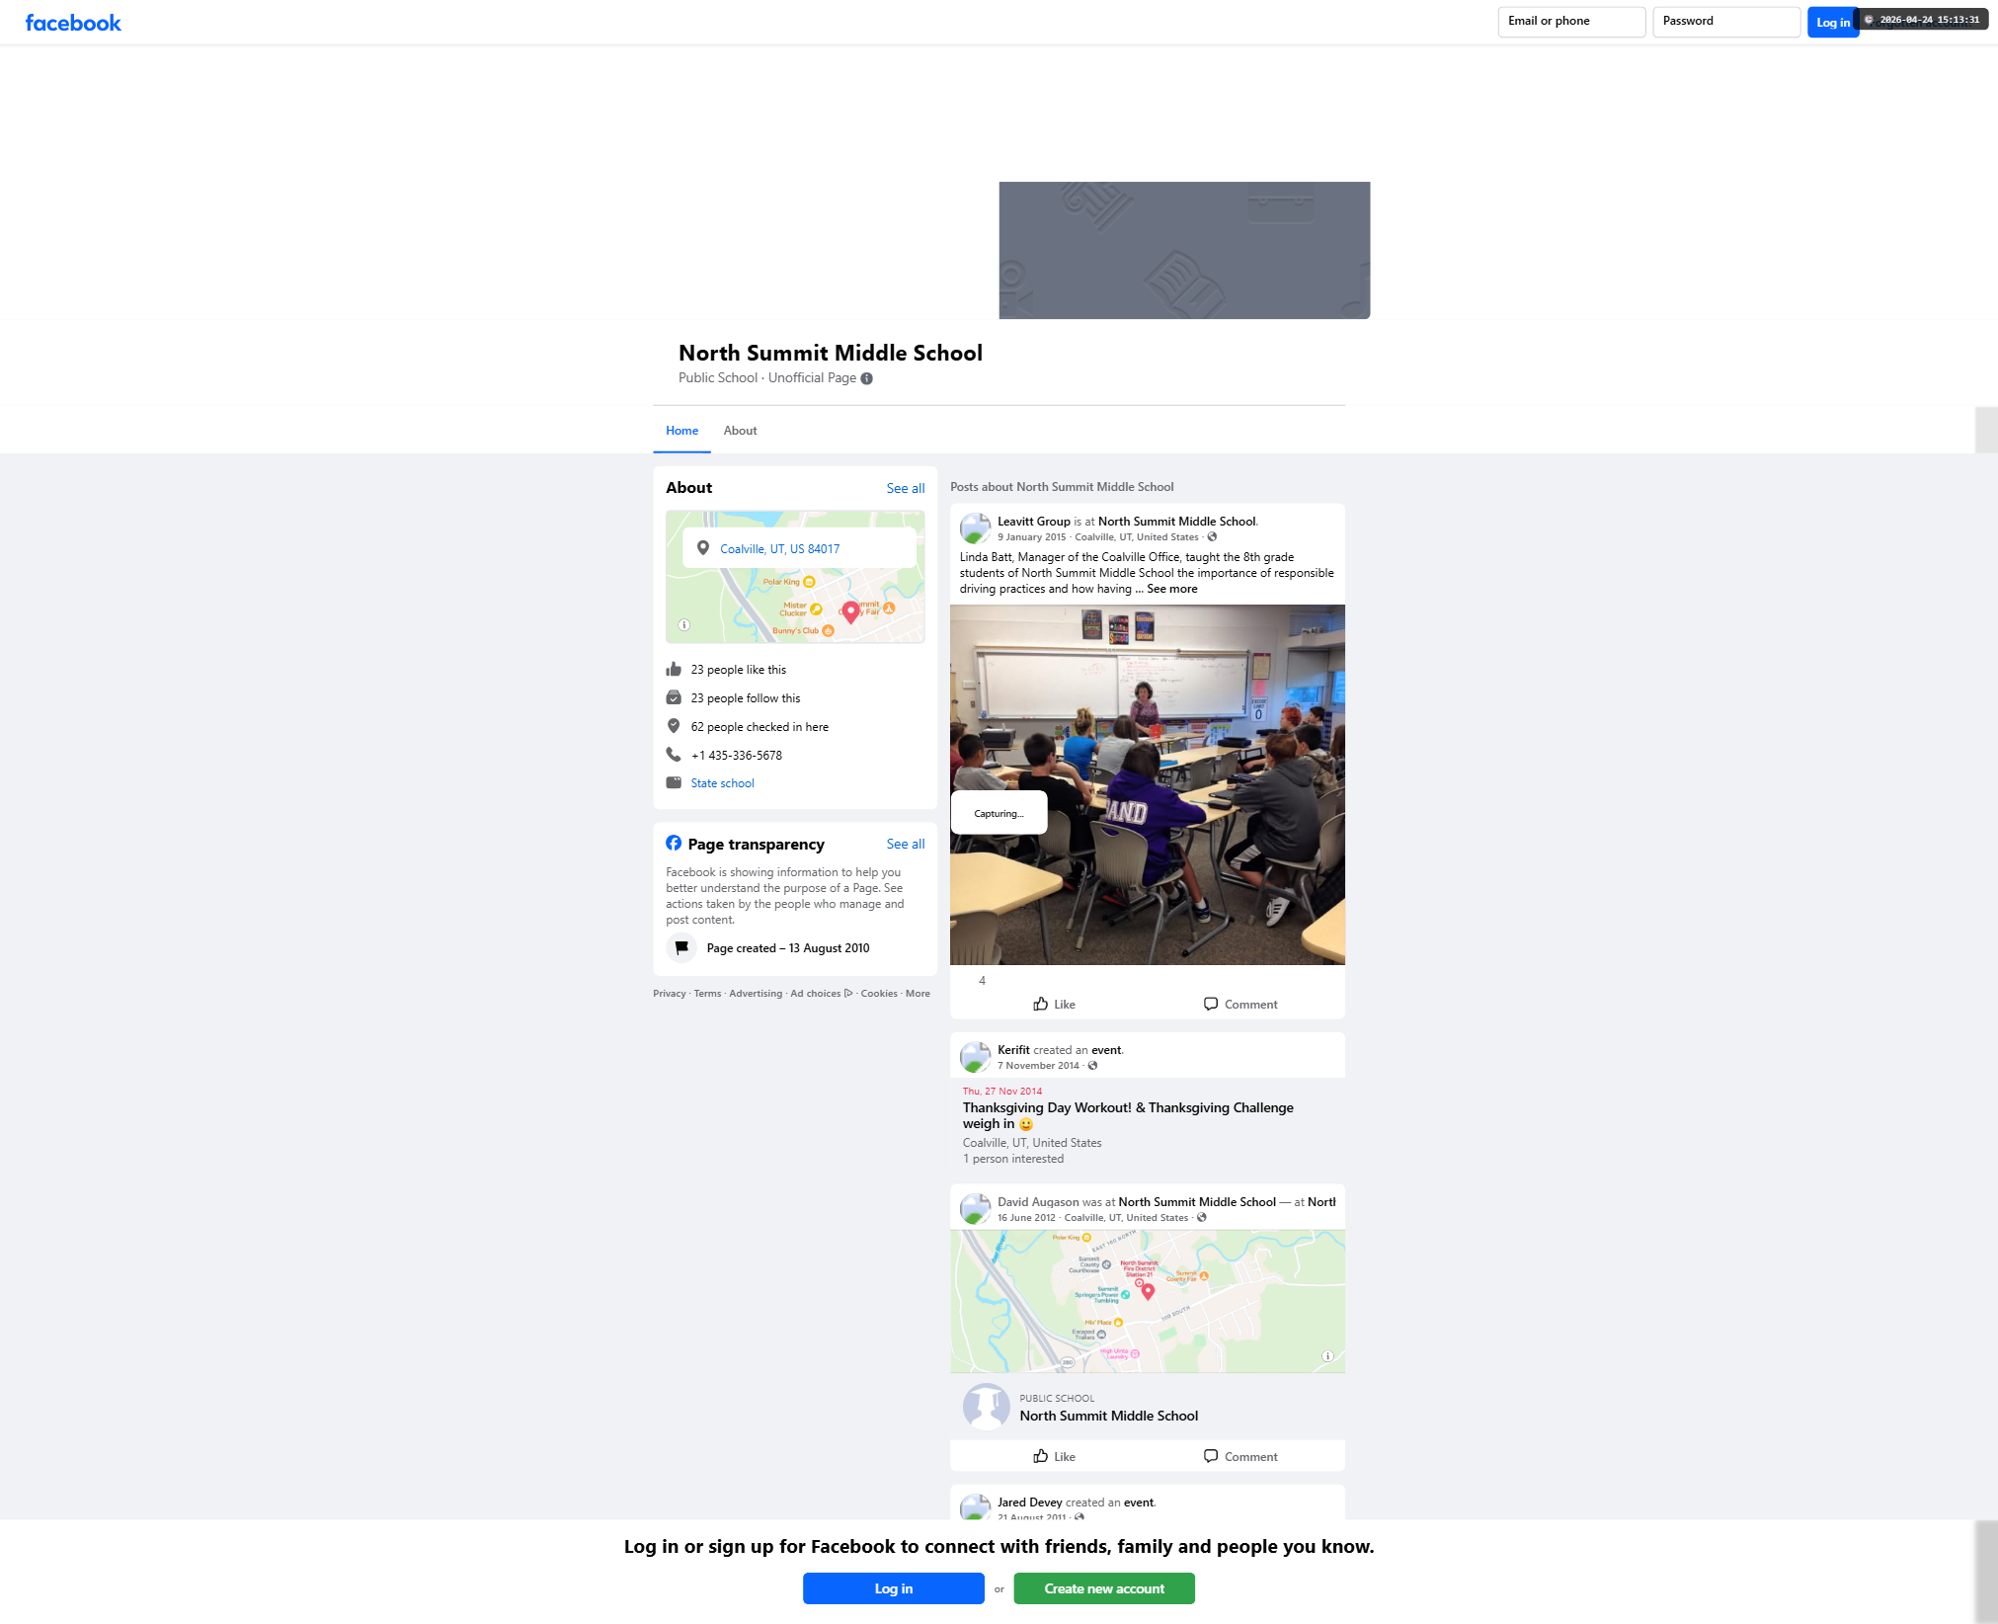1998x1624 pixels.
Task: Open Leavitt Group profile link
Action: 1033,522
